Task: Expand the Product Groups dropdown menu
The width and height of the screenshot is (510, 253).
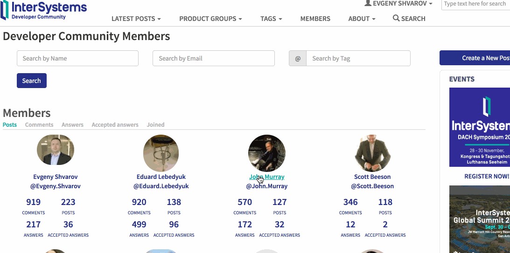Action: (x=210, y=19)
